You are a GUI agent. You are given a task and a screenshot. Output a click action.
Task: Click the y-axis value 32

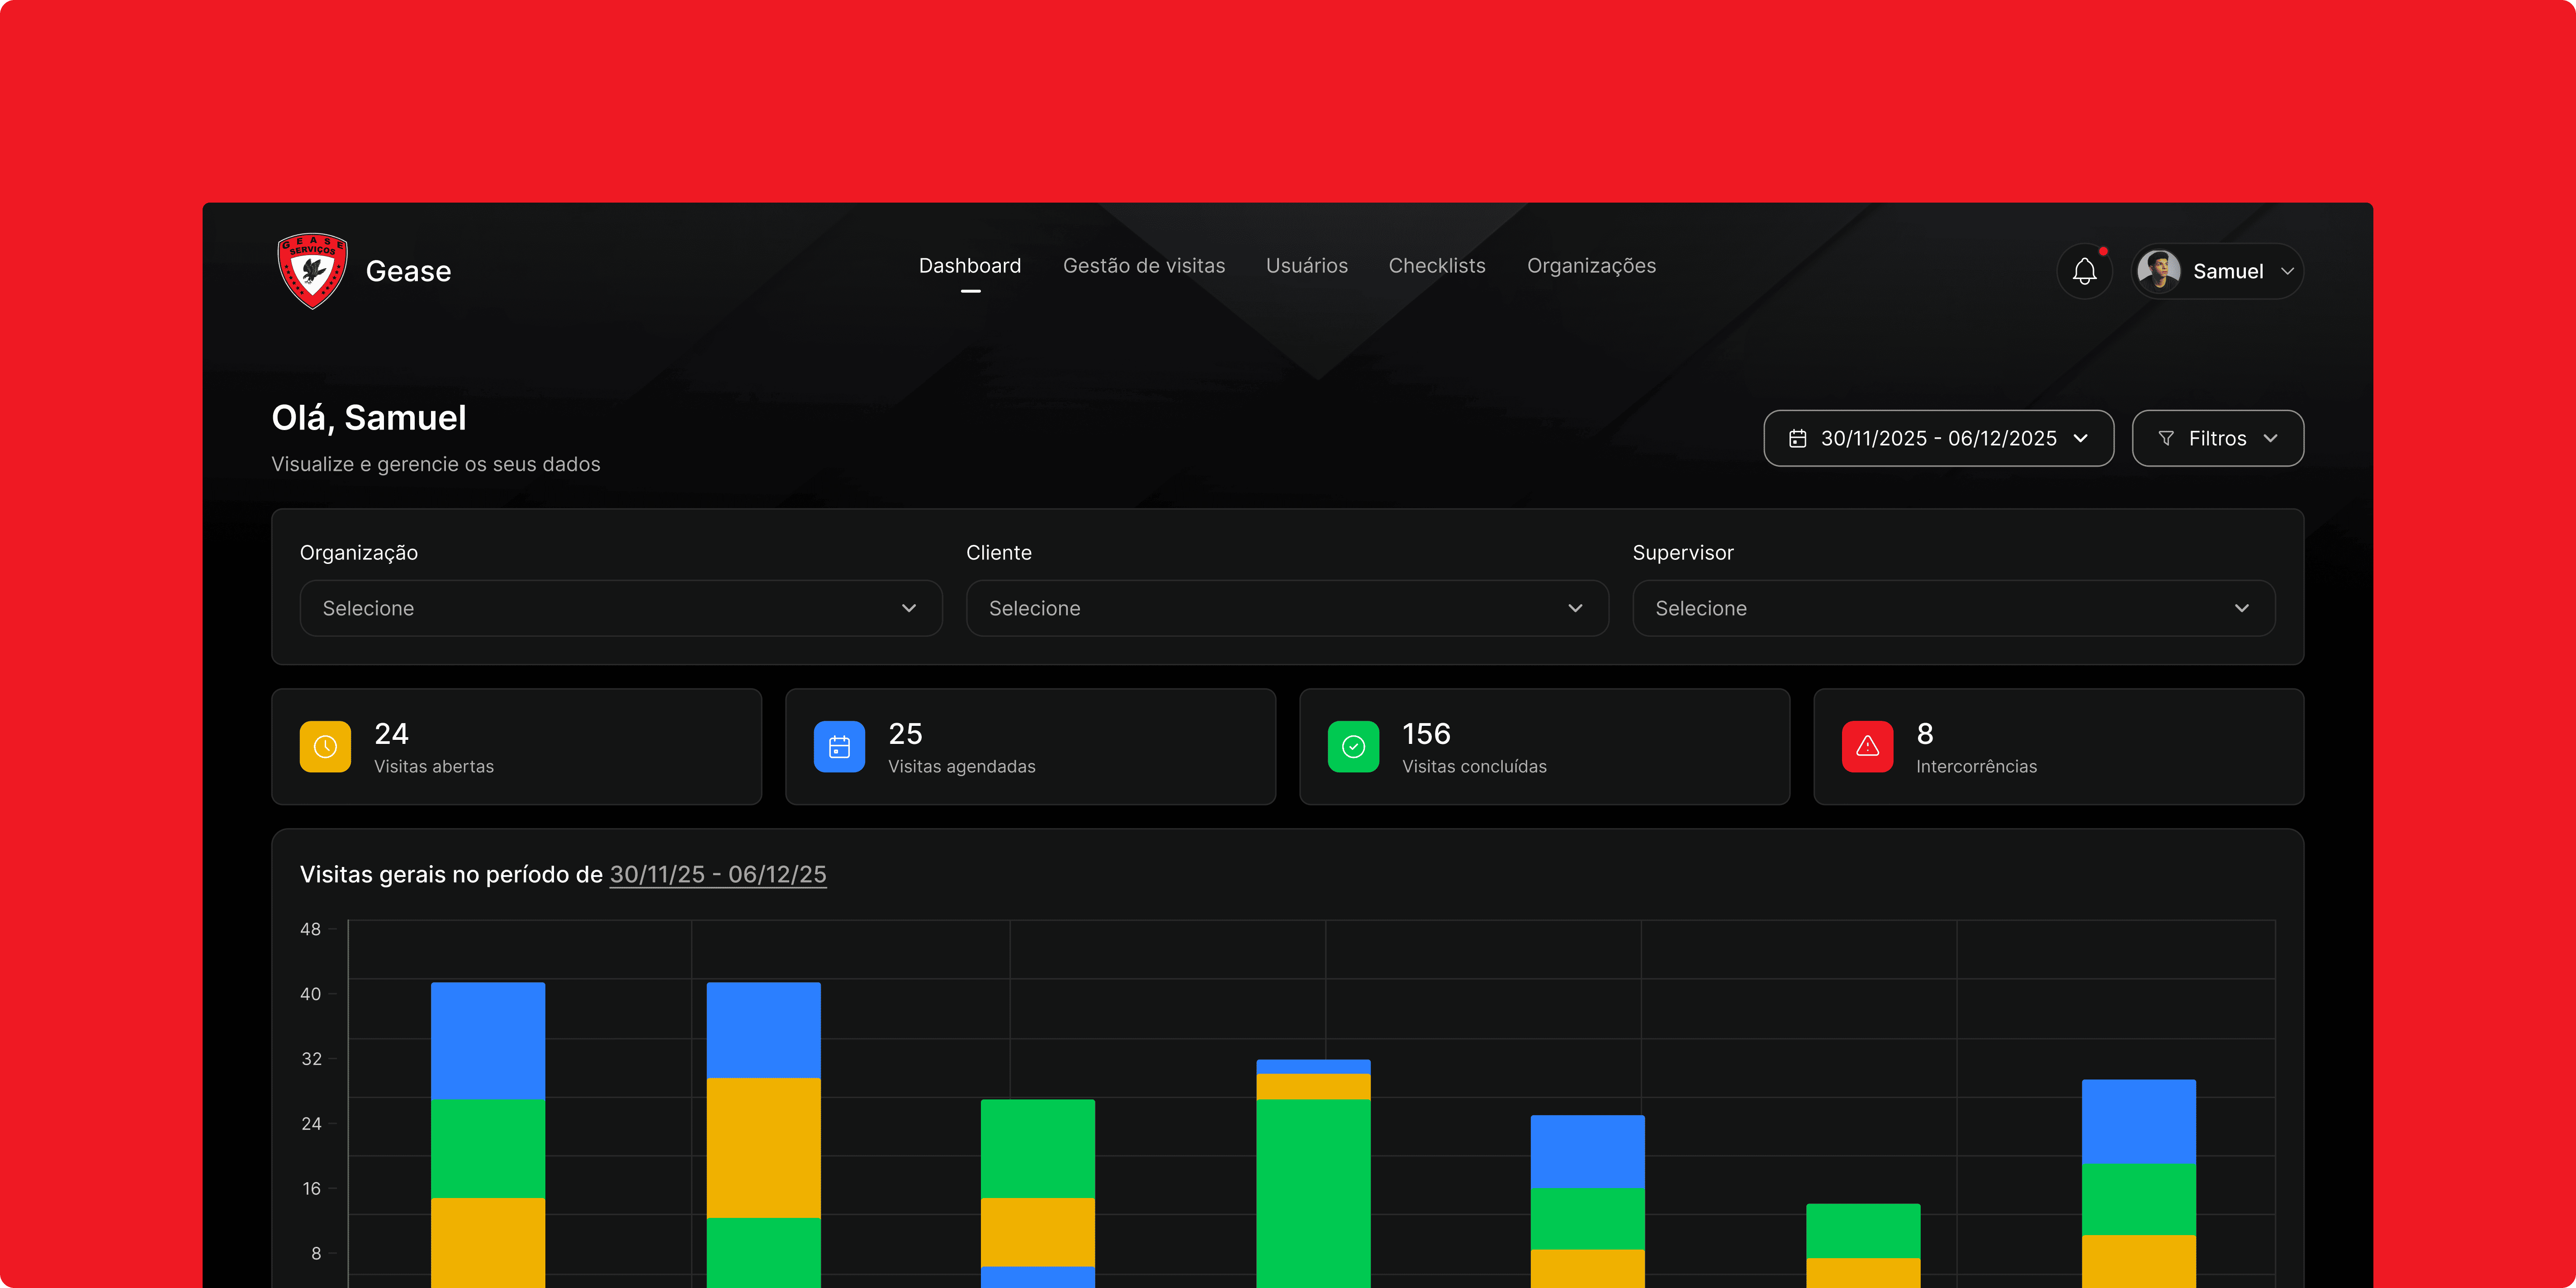[x=311, y=1059]
